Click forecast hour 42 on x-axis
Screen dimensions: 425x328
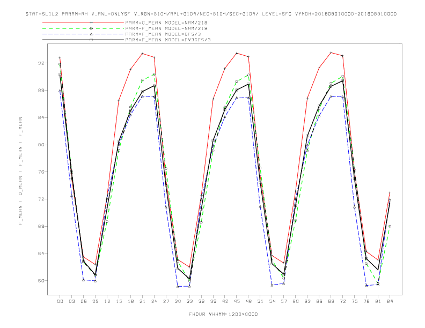click(225, 301)
